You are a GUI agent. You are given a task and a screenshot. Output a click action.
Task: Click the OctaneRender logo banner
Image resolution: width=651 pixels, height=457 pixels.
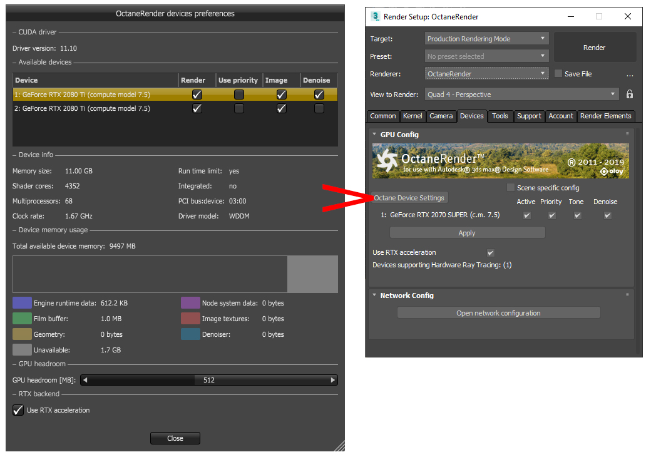(500, 161)
